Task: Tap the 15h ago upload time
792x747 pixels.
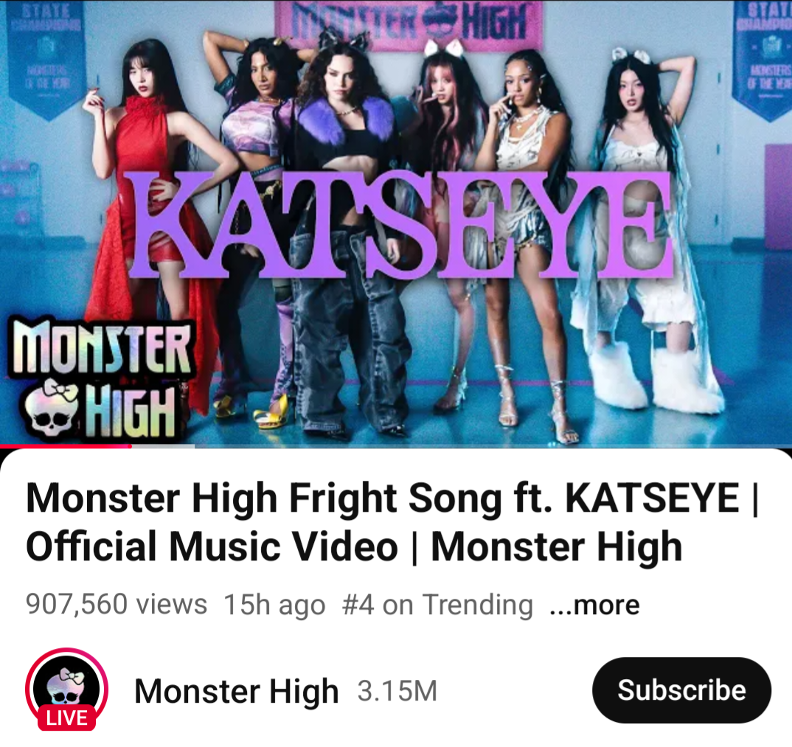Action: [x=274, y=605]
